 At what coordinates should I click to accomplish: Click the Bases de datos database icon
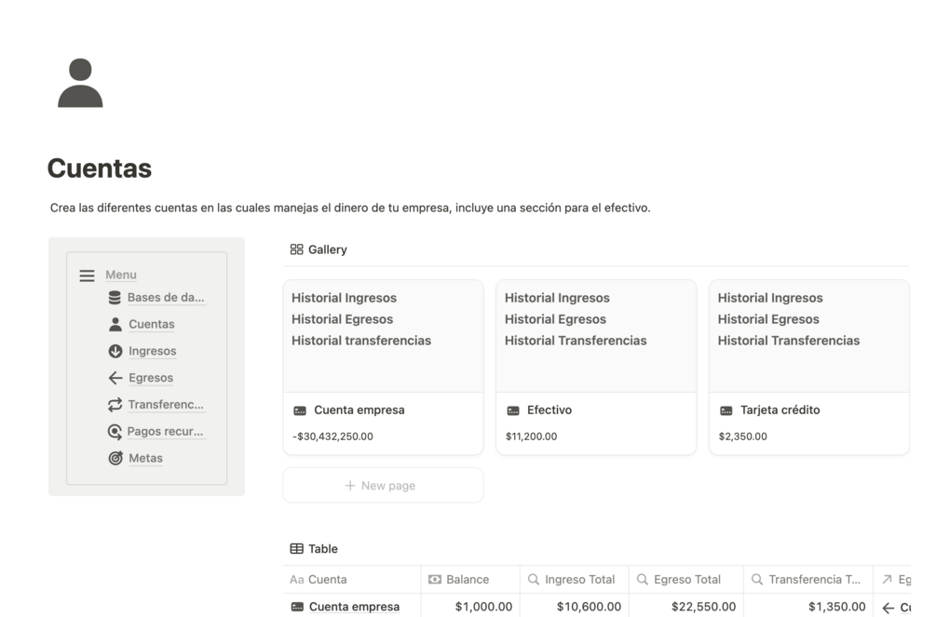(x=115, y=298)
